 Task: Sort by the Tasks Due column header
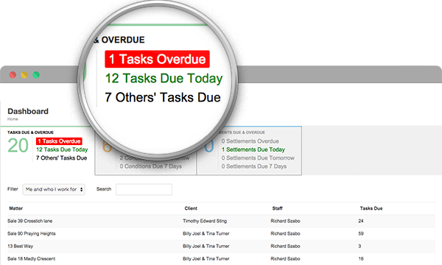371,208
